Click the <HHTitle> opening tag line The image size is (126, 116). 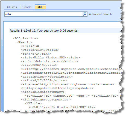(x=33, y=103)
